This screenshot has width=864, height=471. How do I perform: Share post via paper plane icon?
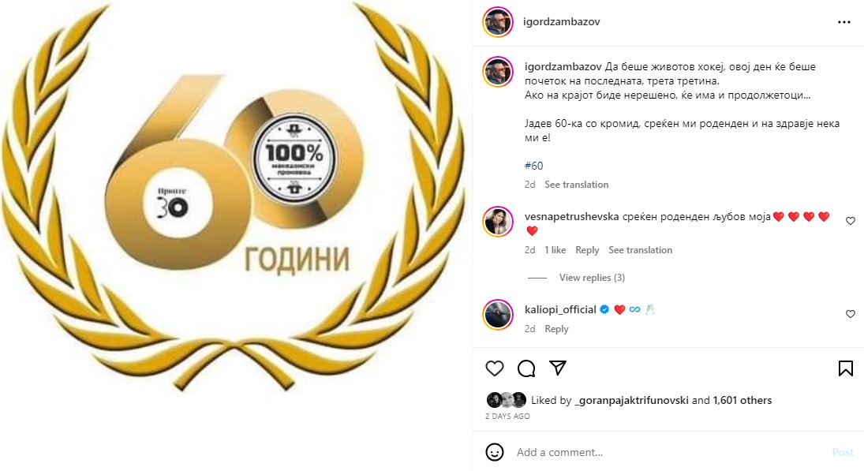point(558,368)
